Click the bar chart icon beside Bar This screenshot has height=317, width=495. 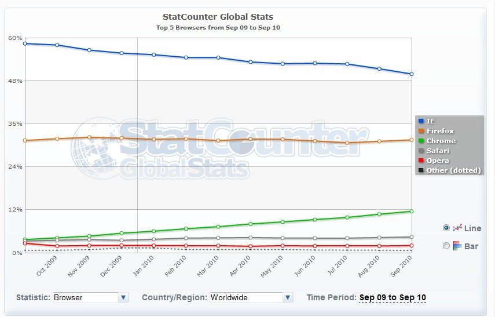tap(457, 246)
